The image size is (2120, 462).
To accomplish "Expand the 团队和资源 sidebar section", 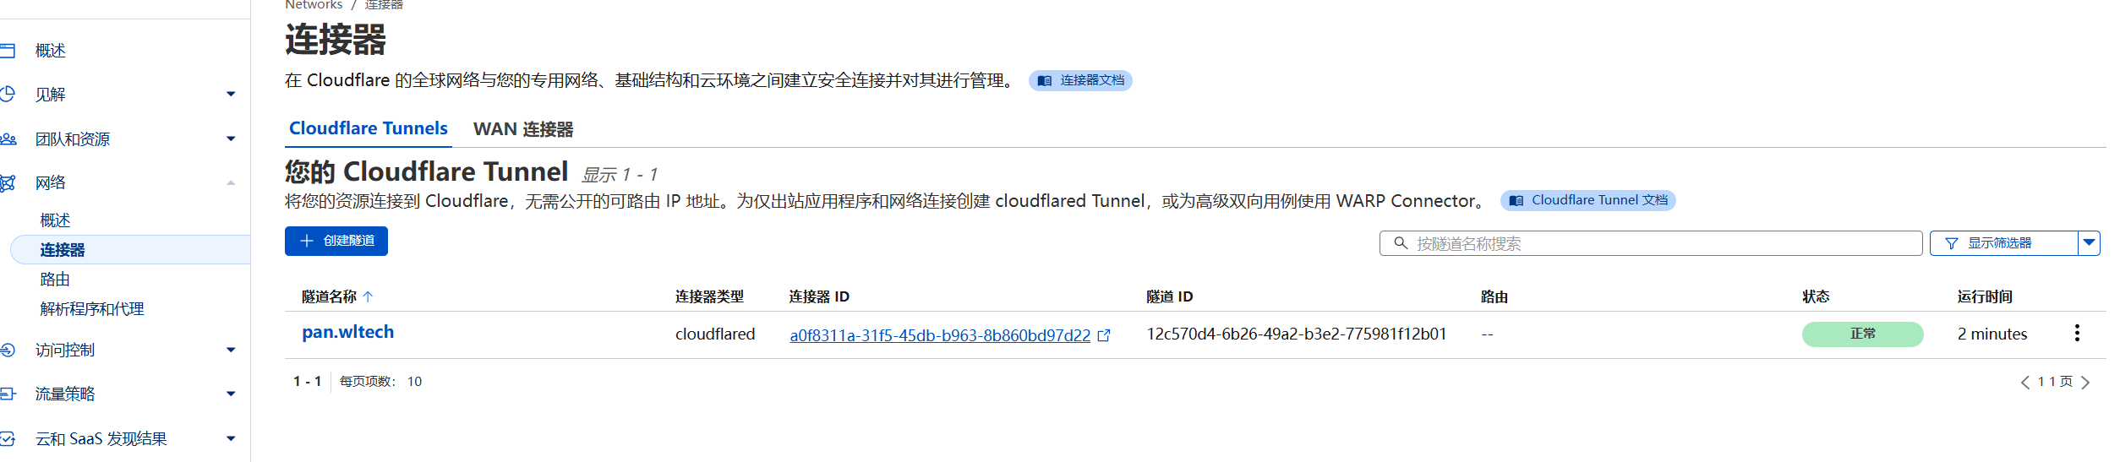I will (x=231, y=139).
